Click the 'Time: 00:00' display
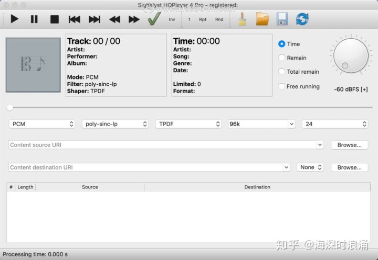The width and height of the screenshot is (378, 260). (196, 41)
